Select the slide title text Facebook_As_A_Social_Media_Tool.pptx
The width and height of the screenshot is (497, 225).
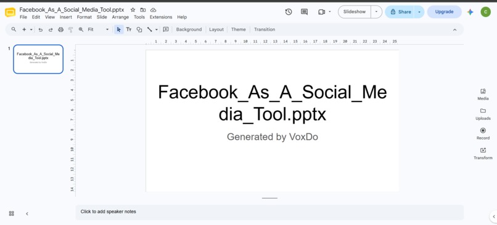pyautogui.click(x=273, y=103)
